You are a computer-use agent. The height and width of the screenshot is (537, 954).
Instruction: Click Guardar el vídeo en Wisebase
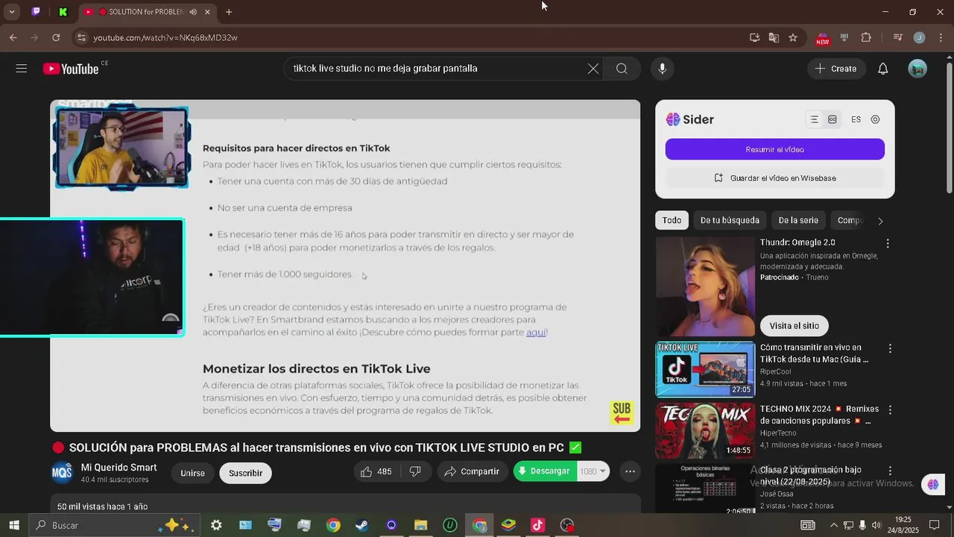click(774, 178)
